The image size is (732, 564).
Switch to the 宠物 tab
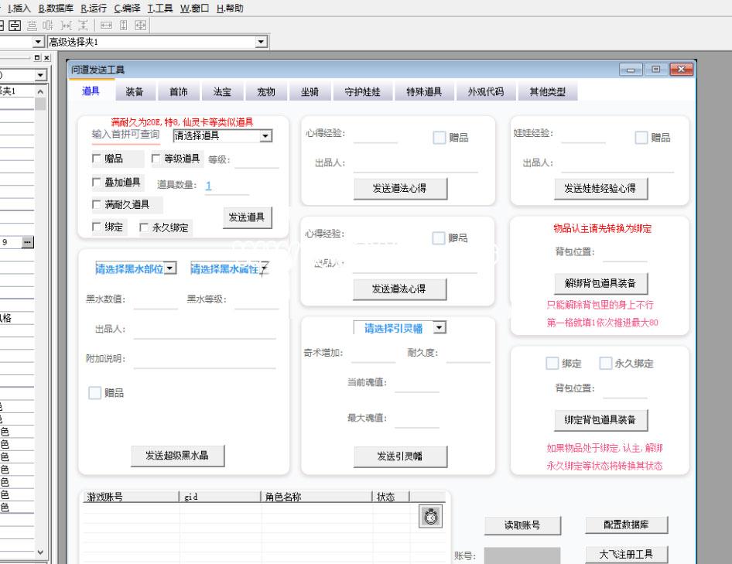[265, 92]
